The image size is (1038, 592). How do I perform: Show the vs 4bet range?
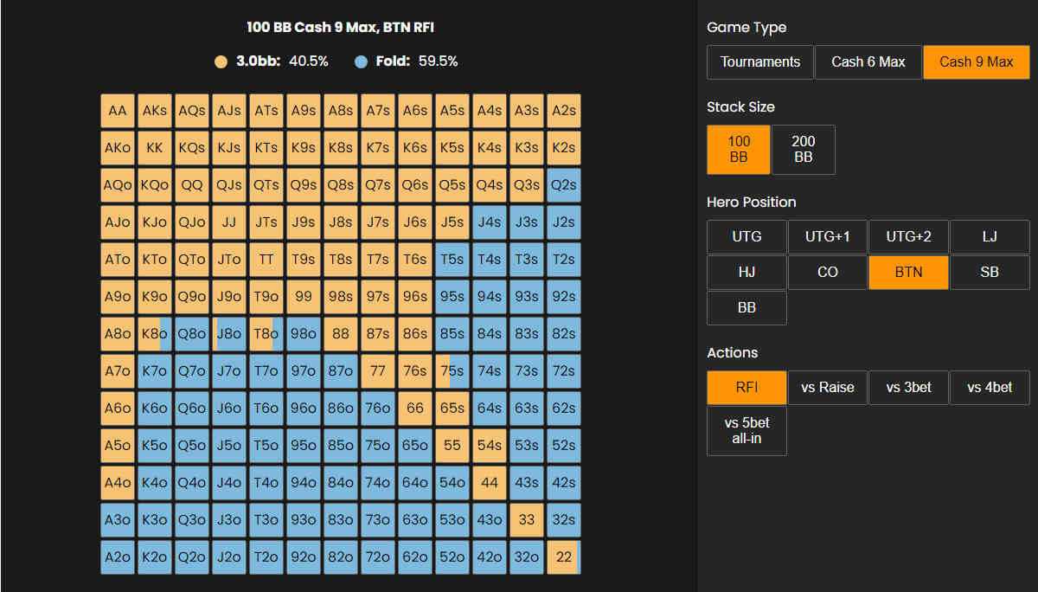[990, 387]
